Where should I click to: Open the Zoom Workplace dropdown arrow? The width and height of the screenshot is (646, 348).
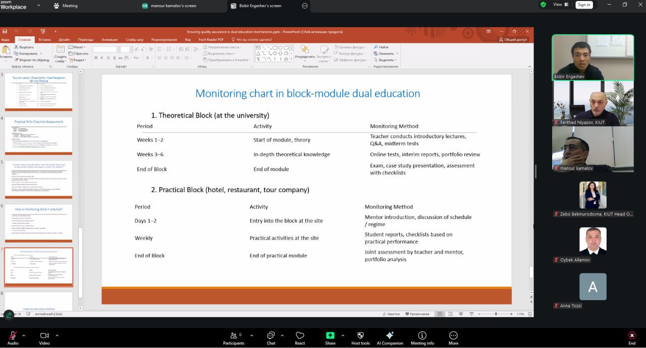tap(39, 6)
